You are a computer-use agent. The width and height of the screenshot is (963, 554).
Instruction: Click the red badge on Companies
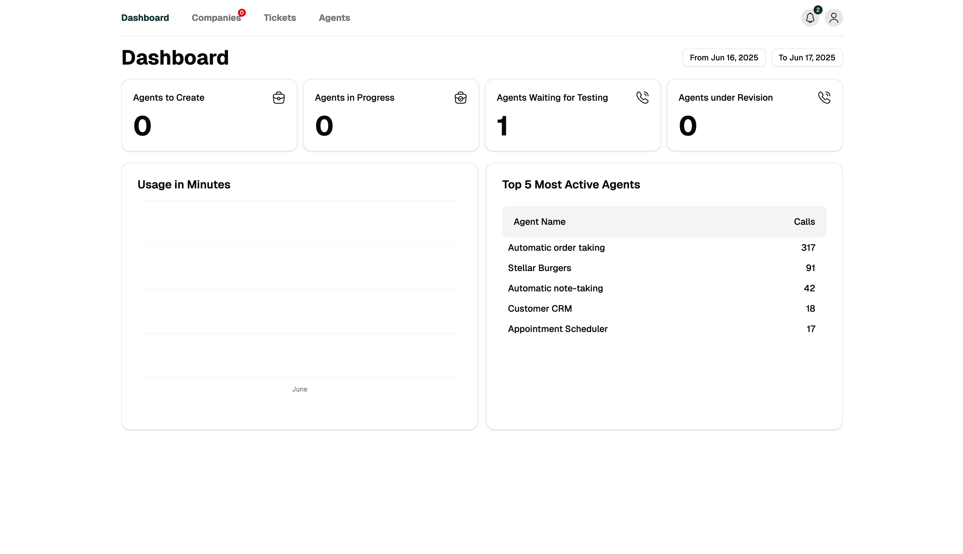click(242, 12)
